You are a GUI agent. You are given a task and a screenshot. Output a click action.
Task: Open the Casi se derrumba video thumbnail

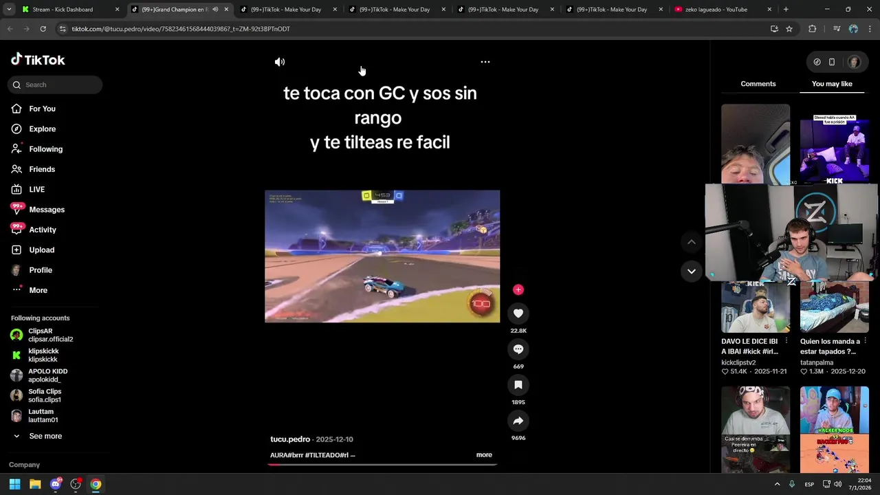click(756, 429)
